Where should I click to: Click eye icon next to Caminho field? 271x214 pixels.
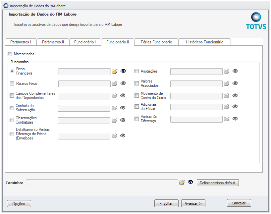click(x=190, y=182)
